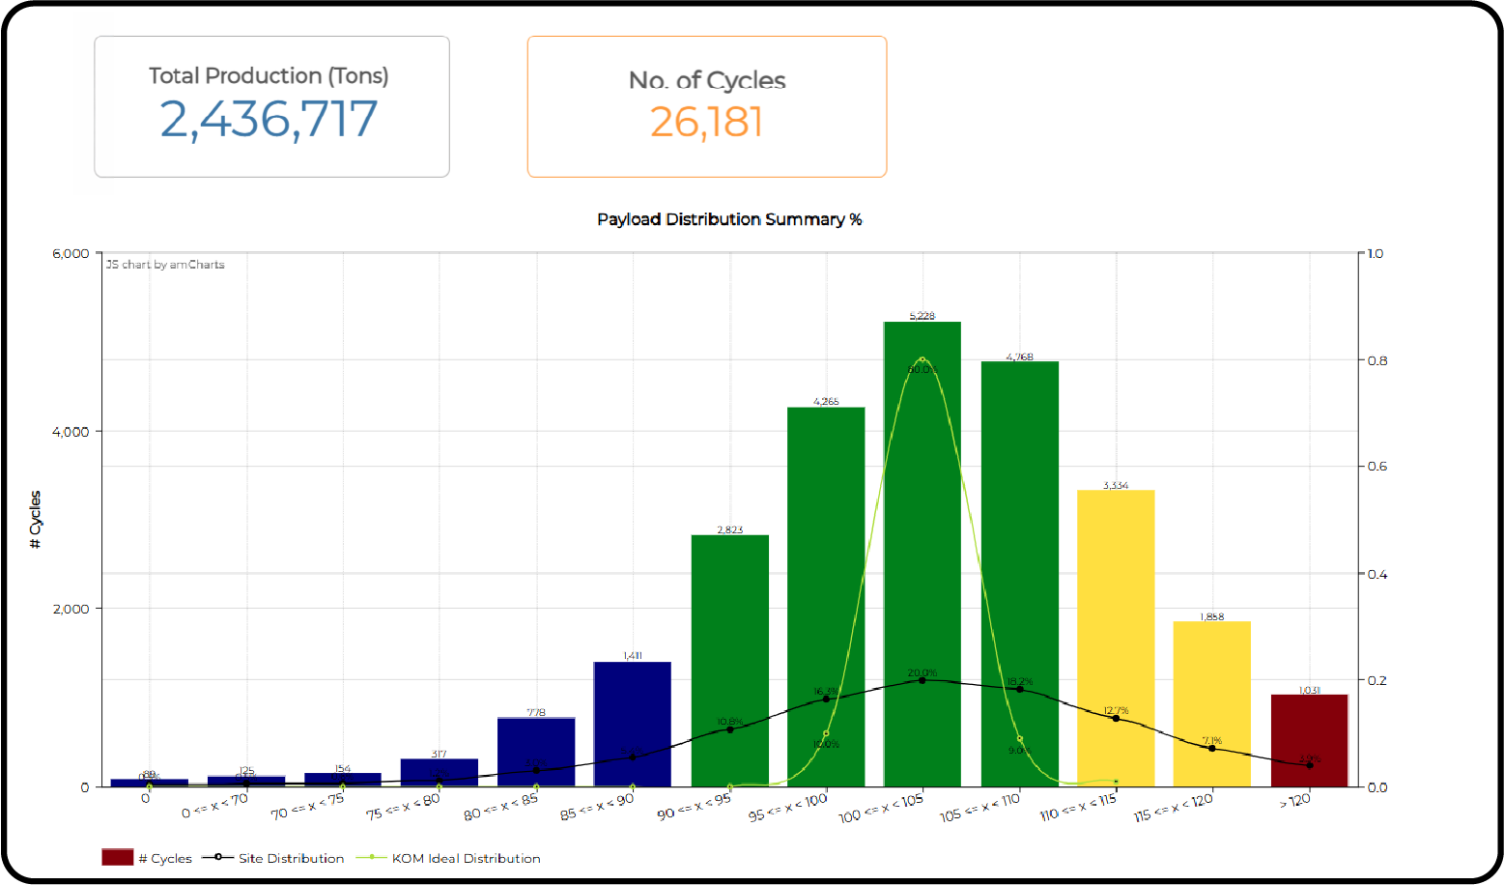Select the KOM Ideal point labeled 9.0%
The height and width of the screenshot is (885, 1504).
pos(1019,739)
